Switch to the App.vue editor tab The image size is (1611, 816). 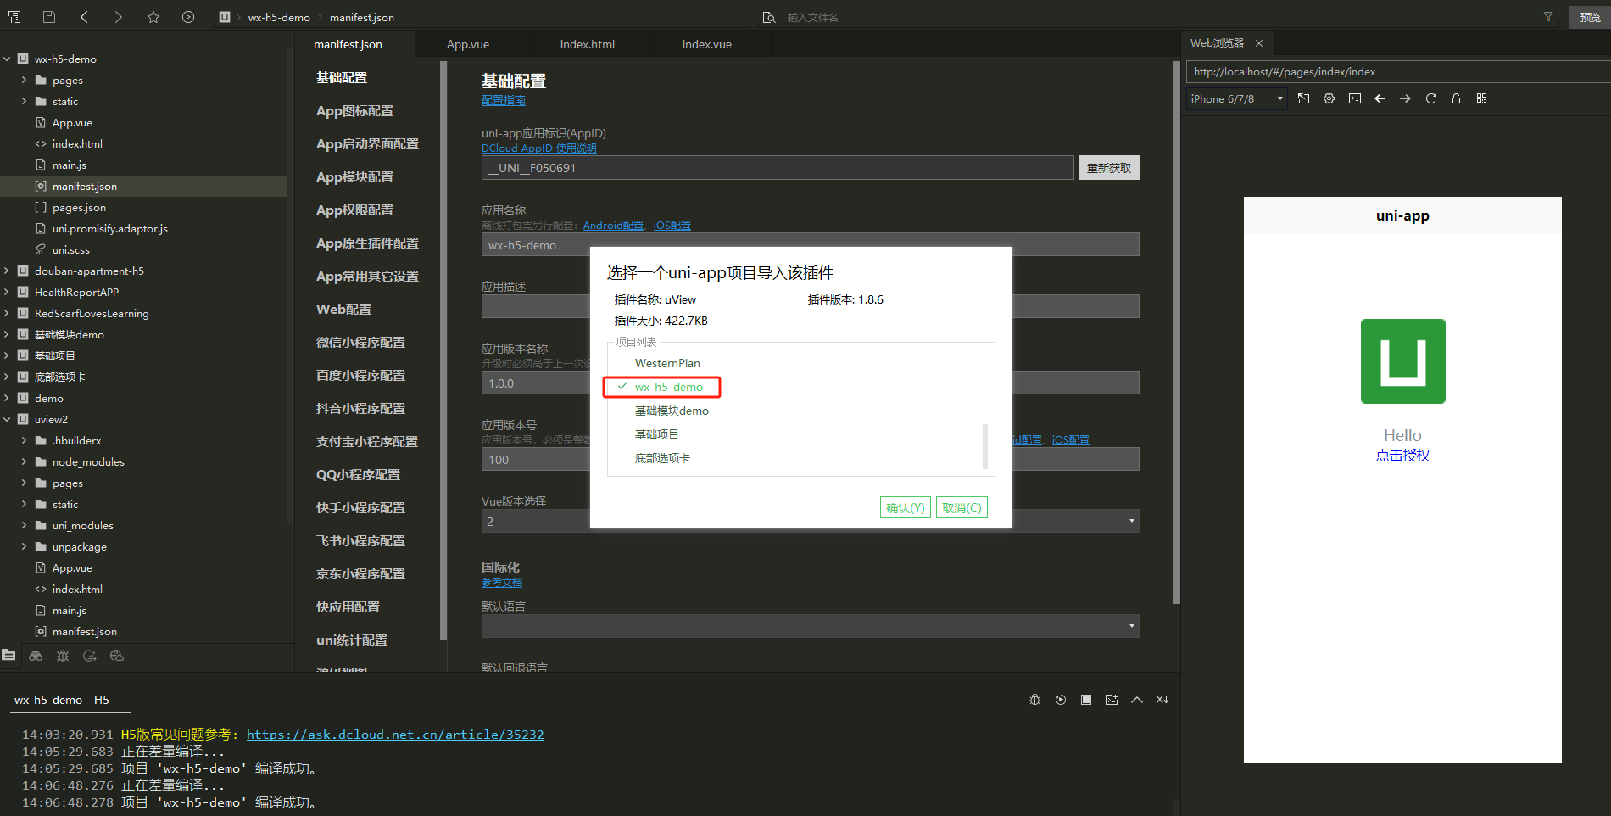468,44
